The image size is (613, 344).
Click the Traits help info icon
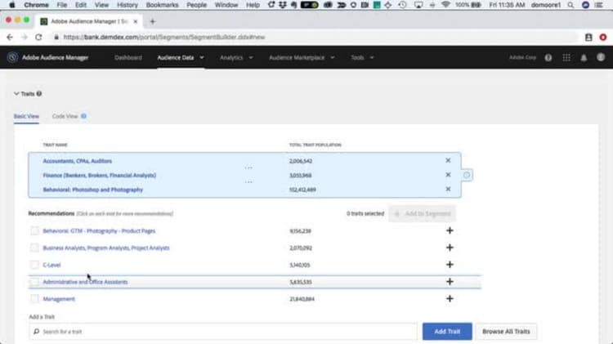click(39, 94)
